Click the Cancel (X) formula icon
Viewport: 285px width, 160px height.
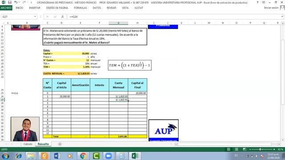click(48, 16)
